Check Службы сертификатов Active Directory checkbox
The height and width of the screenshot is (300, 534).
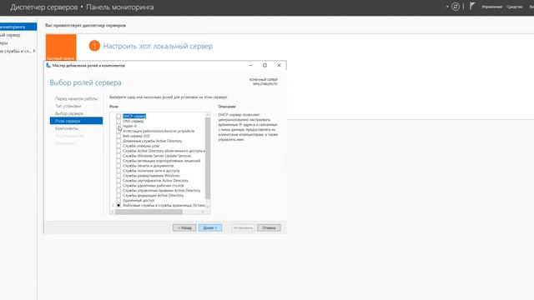pyautogui.click(x=118, y=181)
